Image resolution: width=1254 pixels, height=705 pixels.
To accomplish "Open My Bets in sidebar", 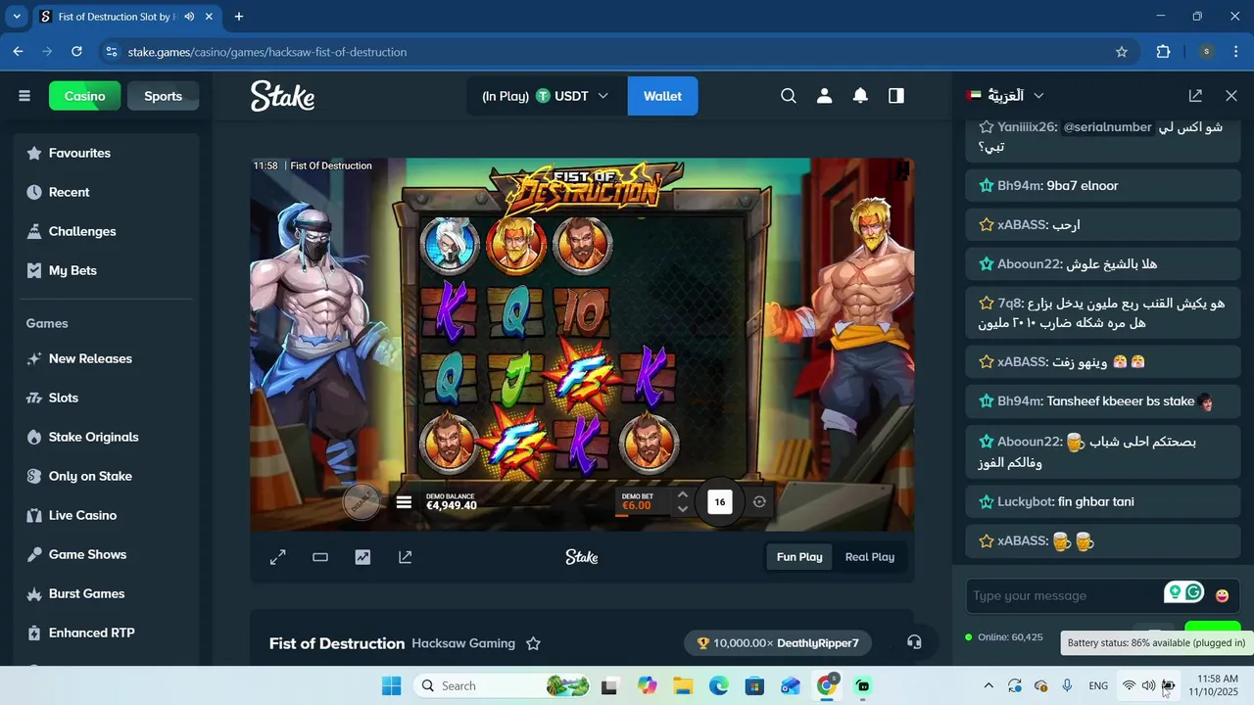I will tap(108, 270).
